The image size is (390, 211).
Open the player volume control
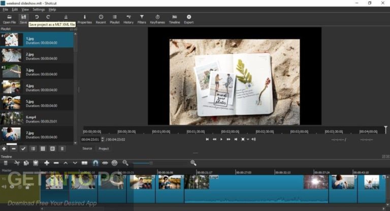253,139
